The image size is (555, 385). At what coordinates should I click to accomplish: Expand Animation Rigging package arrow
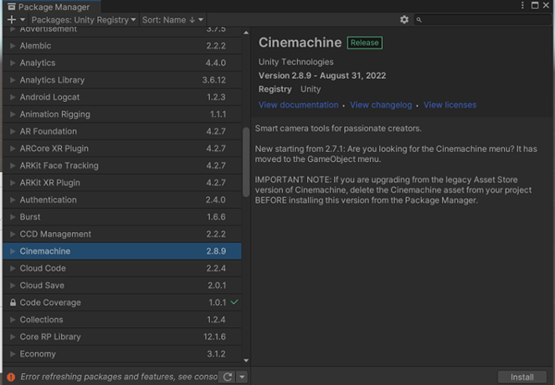point(13,114)
